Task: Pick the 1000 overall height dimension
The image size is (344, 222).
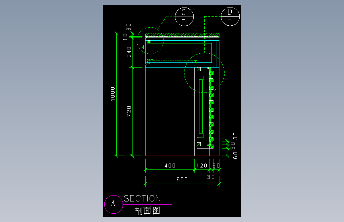Action: coord(113,94)
